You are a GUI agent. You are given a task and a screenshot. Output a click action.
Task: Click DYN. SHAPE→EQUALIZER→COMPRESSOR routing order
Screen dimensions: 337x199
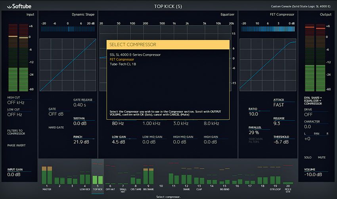313,101
